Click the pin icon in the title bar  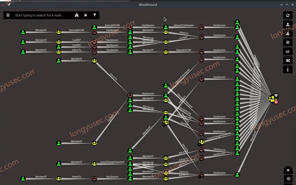[9, 4]
